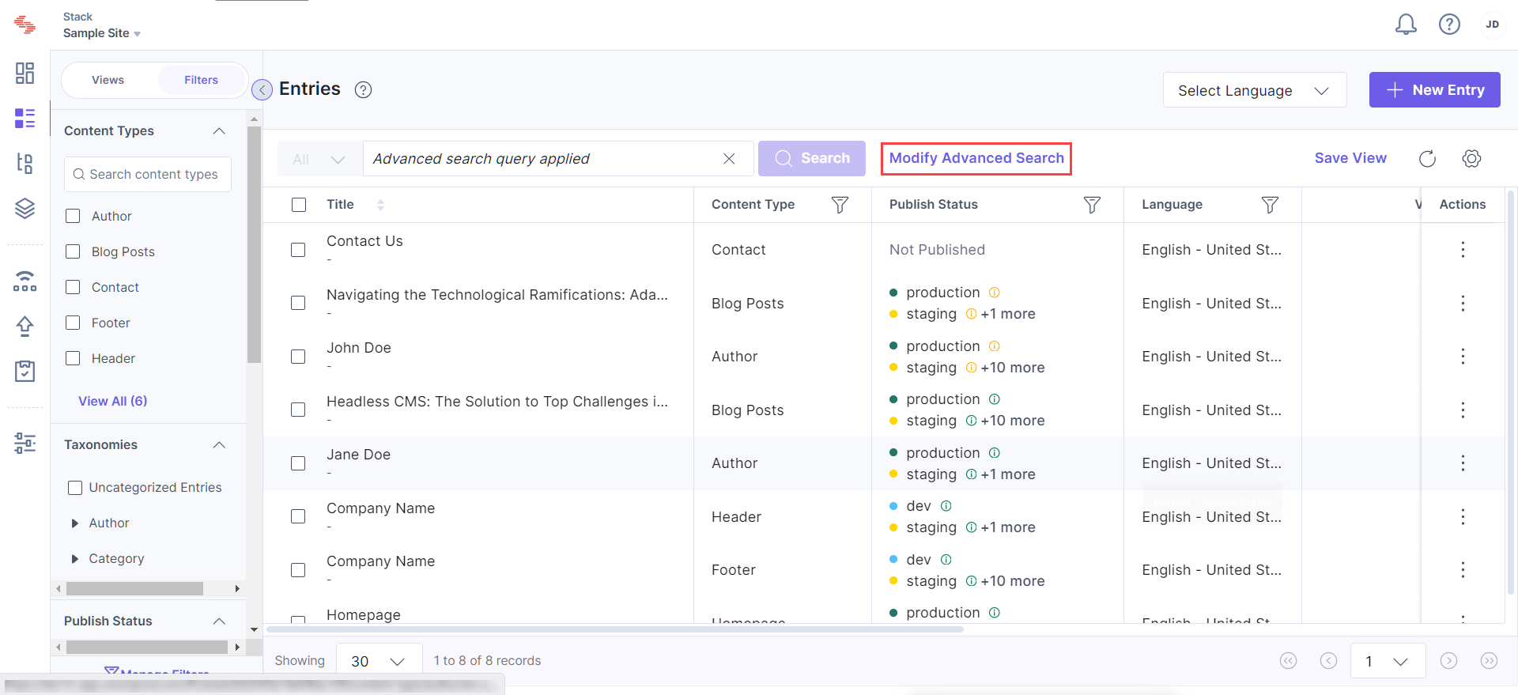
Task: Click the advanced search query field
Action: 544,159
